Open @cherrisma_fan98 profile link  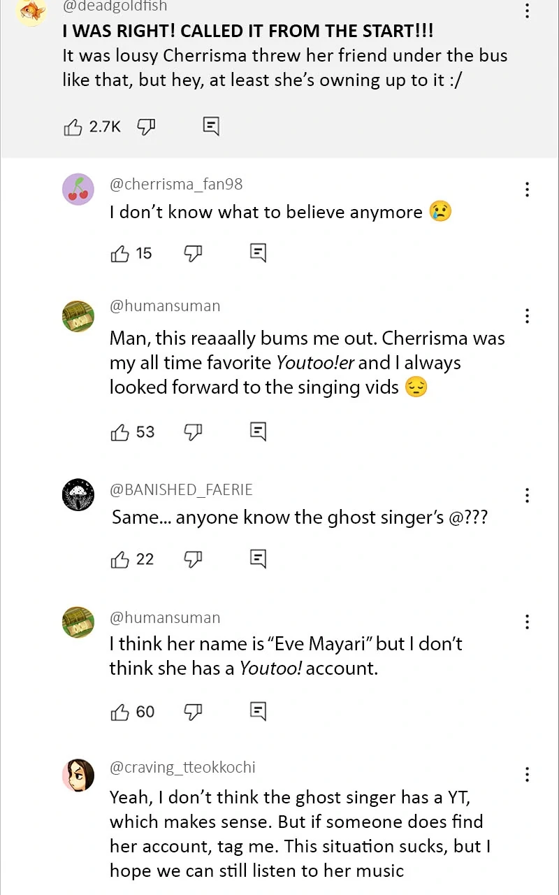[176, 184]
